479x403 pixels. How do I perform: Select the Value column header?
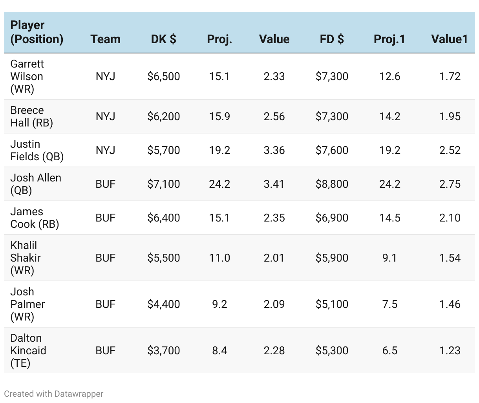[274, 39]
